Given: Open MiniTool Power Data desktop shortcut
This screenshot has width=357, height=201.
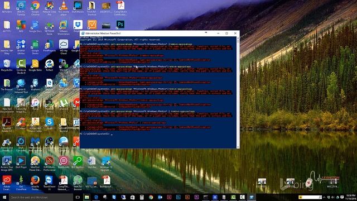Looking at the screenshot, I should (35, 164).
